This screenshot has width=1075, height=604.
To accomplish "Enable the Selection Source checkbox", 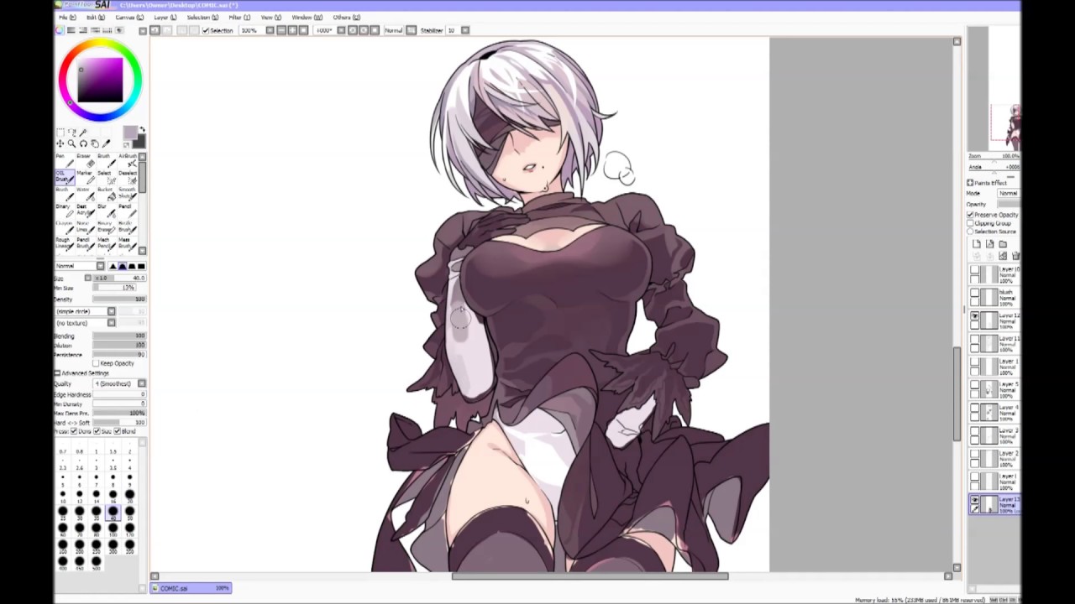I will [x=970, y=232].
